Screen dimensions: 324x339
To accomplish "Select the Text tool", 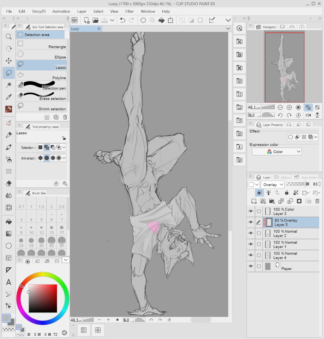I will (x=9, y=282).
